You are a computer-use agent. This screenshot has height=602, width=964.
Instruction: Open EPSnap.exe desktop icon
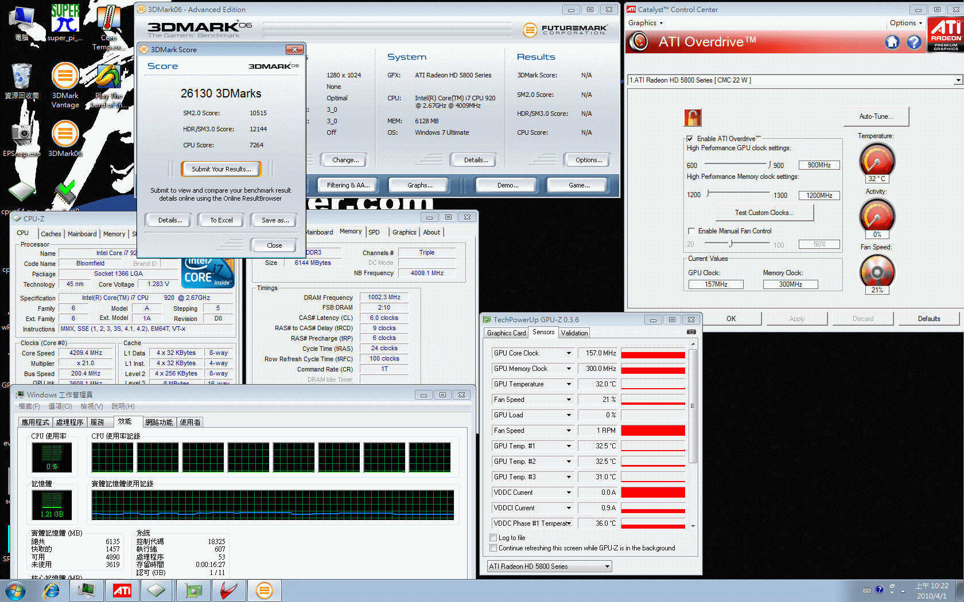22,139
